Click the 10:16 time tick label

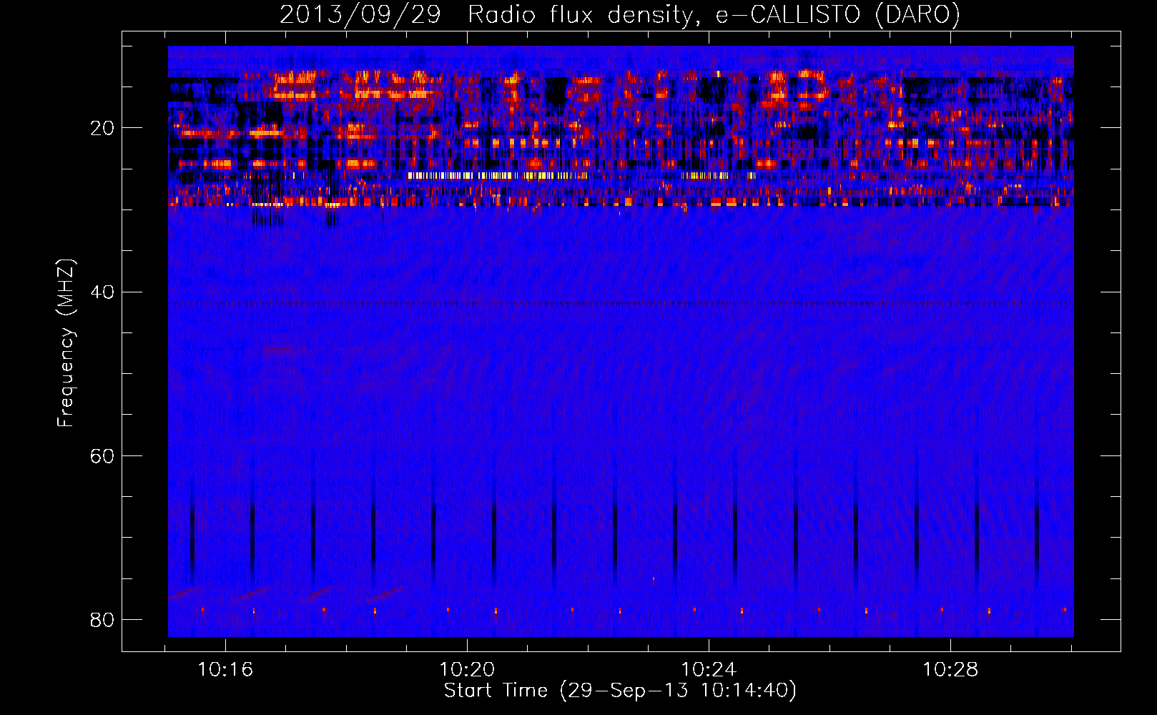(x=225, y=670)
